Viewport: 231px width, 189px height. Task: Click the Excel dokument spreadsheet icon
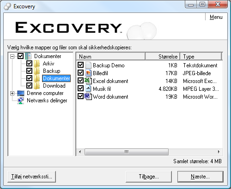(88, 81)
